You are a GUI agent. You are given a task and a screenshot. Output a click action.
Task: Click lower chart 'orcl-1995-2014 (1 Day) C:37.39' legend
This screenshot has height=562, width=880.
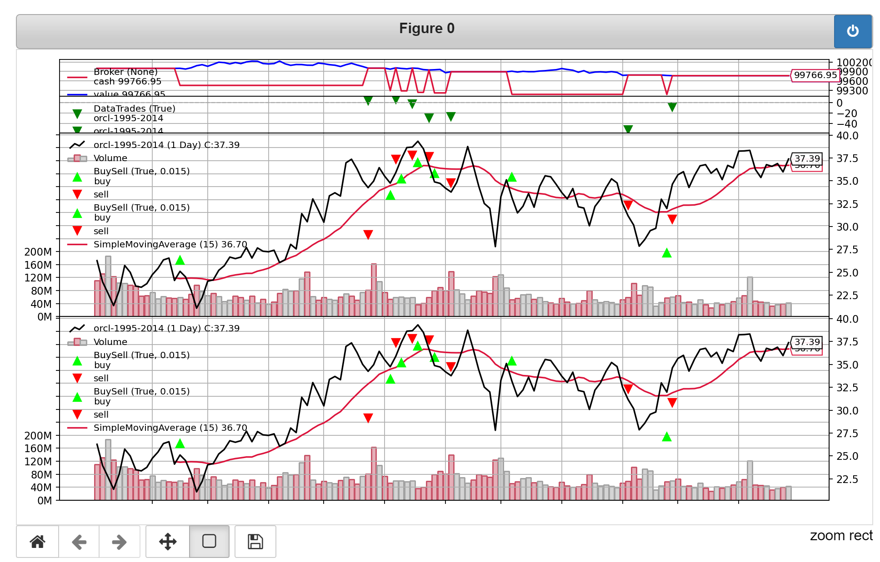(x=166, y=328)
